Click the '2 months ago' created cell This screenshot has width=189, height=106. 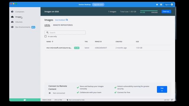pyautogui.click(x=121, y=48)
